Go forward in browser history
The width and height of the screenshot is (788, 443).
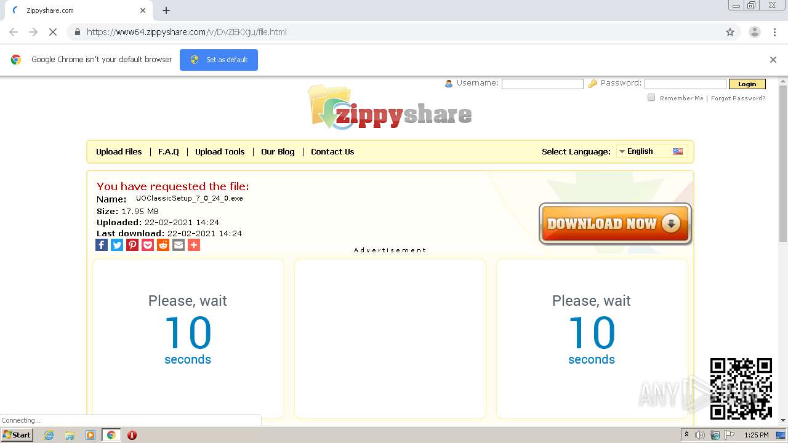33,32
